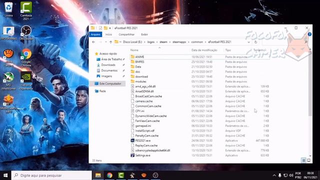
Task: Click steamapps in the address path
Action: click(179, 42)
